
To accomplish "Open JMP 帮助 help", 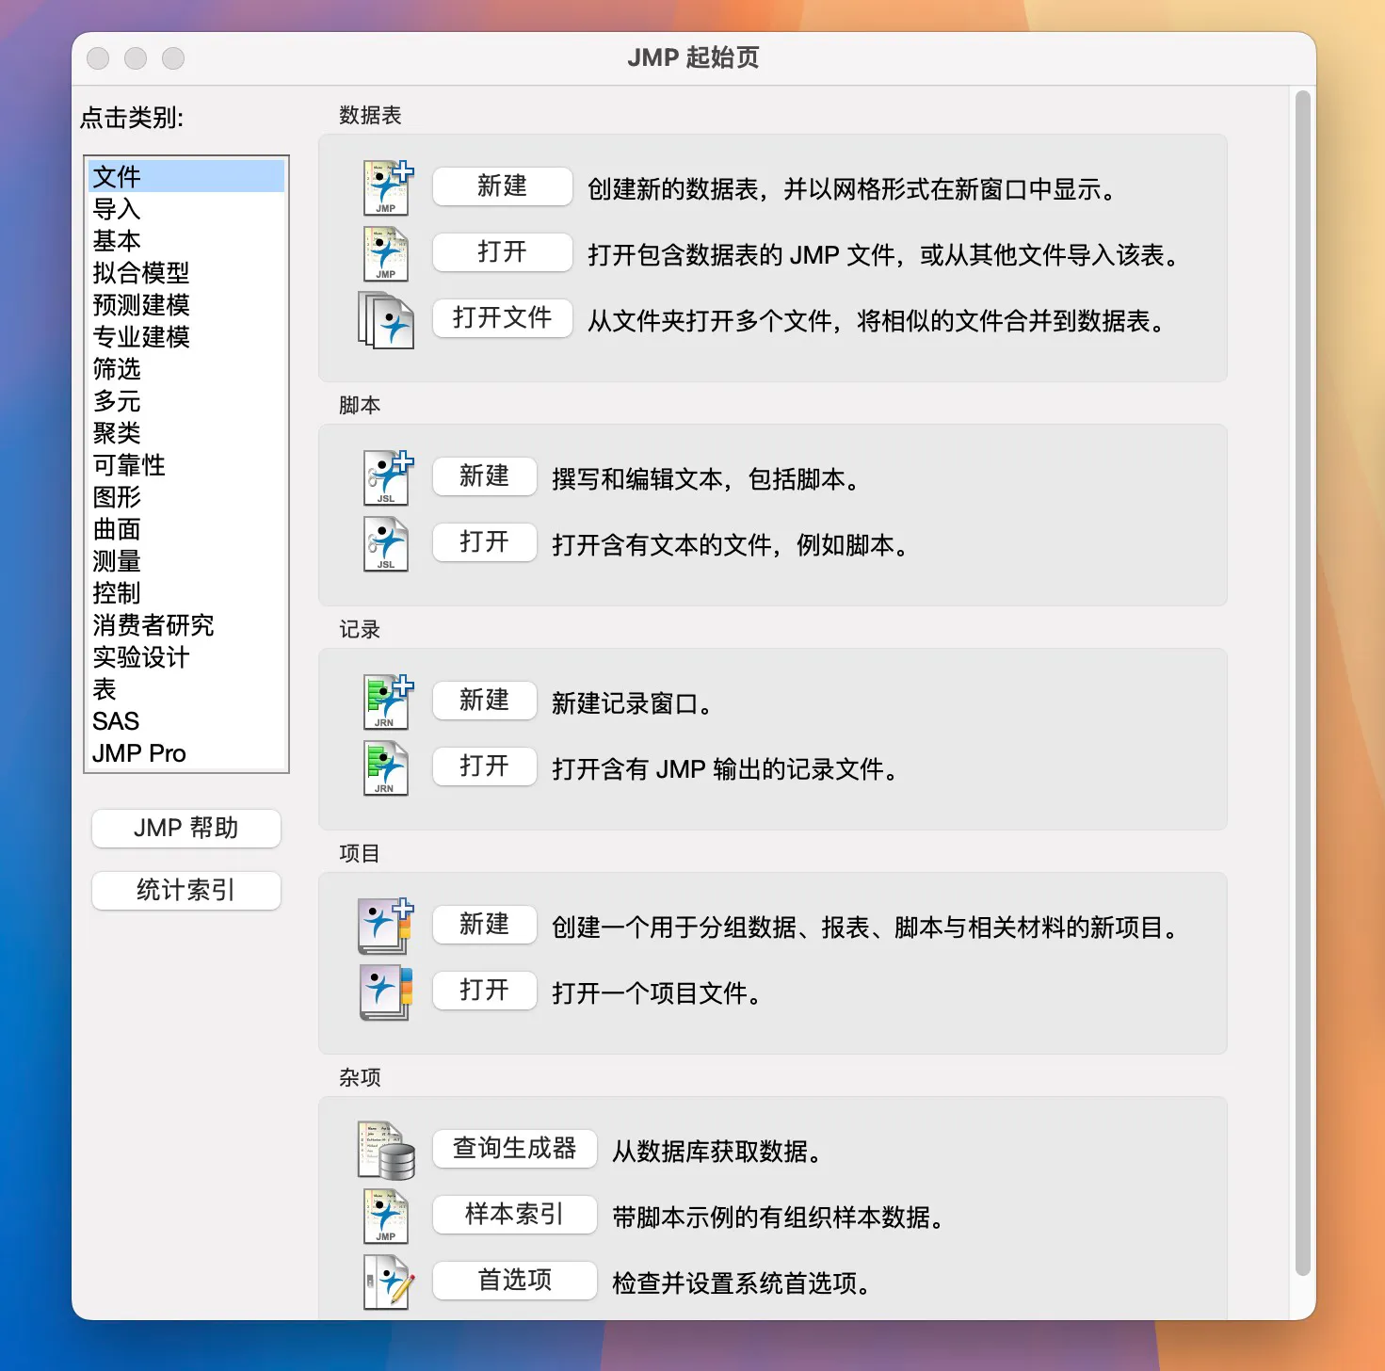I will (186, 829).
